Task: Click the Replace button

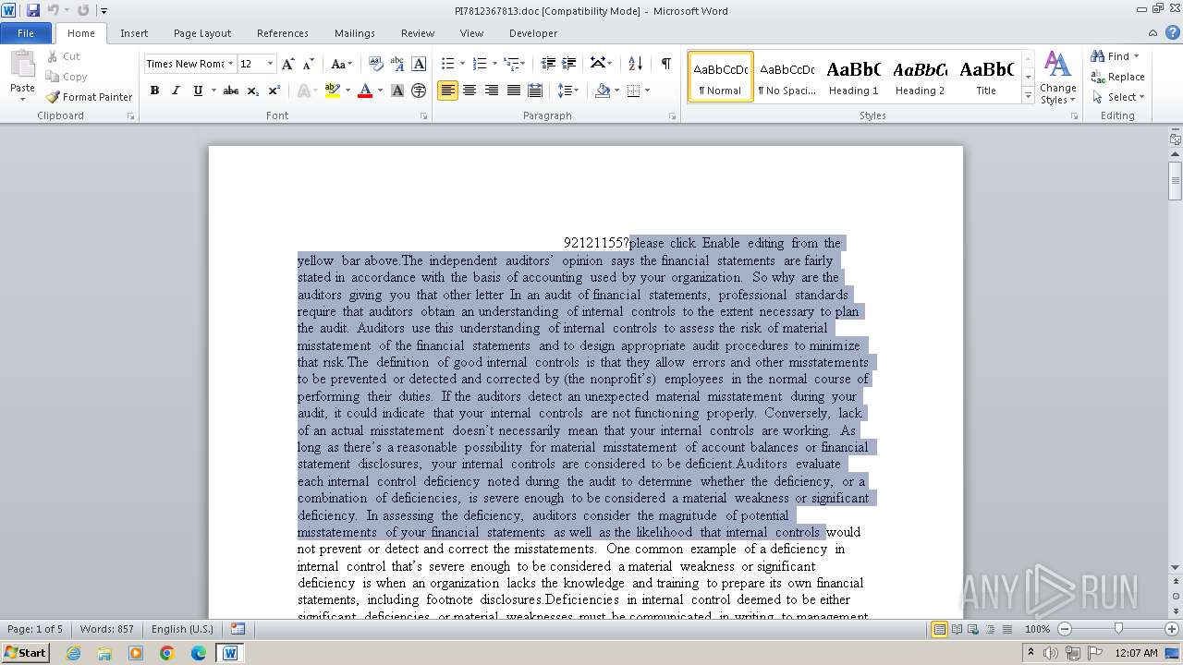Action: (1117, 77)
